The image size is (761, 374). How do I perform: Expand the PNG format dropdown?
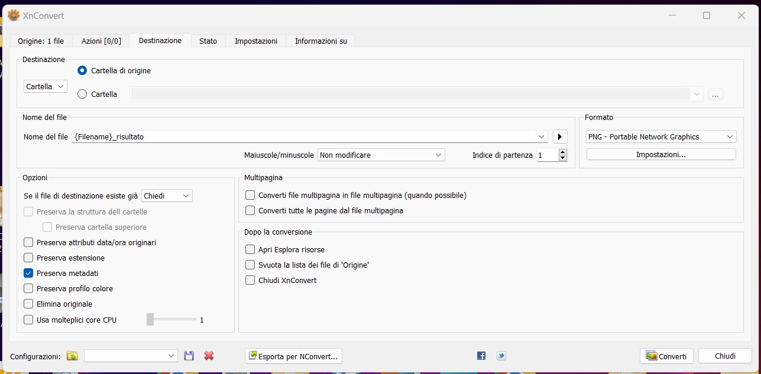point(660,136)
